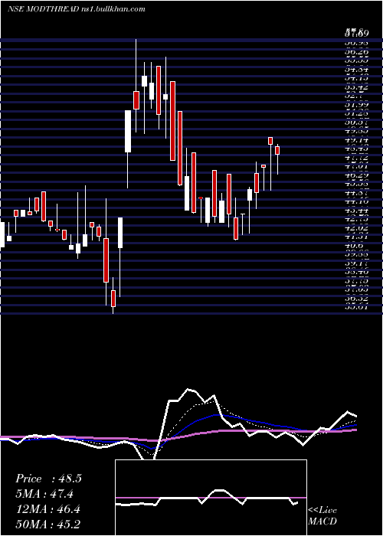Screen dimensions: 383x536
Task: Click the 40.6 price axis label
Action: 354,246
